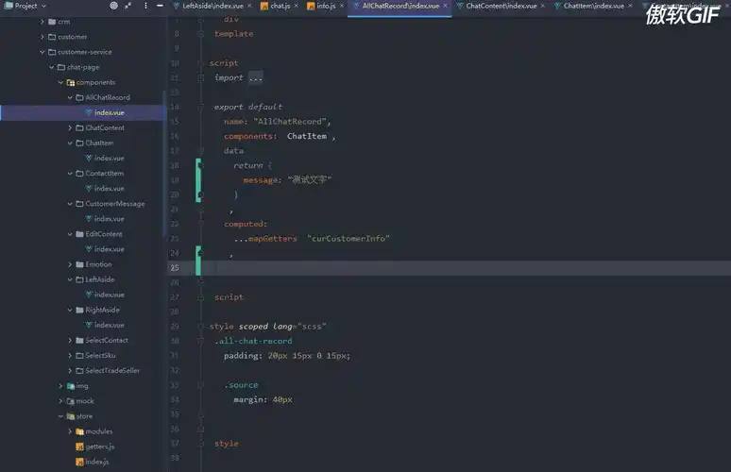This screenshot has height=472, width=731.
Task: Click the locate/select opened file target icon
Action: [x=114, y=6]
